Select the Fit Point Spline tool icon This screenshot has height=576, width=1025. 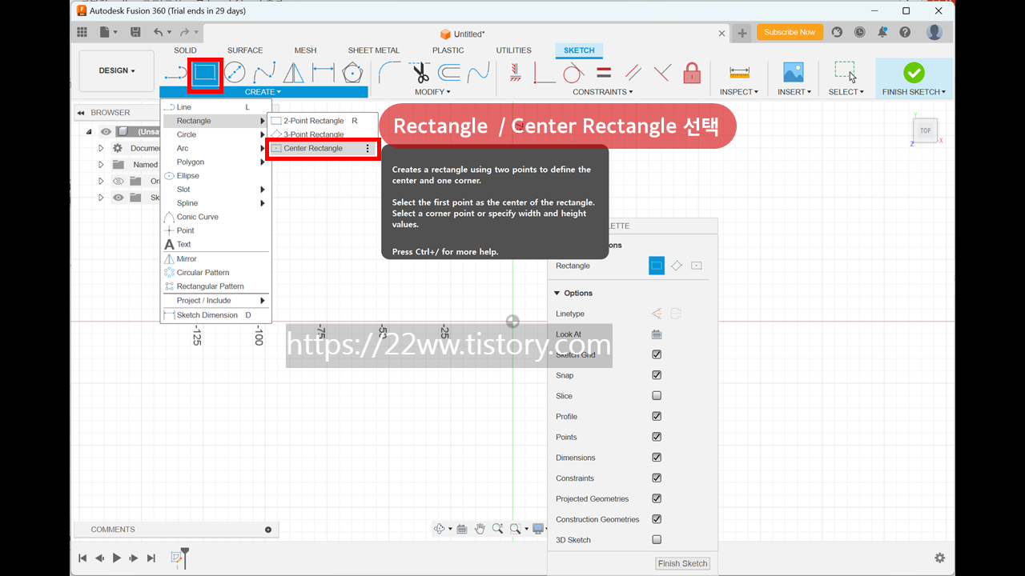[x=264, y=73]
